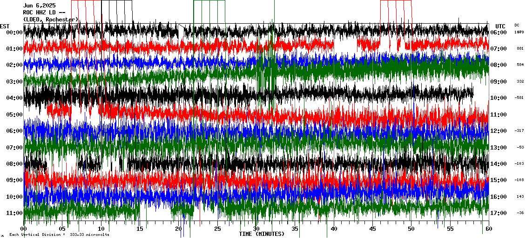Select the EST column header
The image size is (526, 241).
tap(5, 26)
